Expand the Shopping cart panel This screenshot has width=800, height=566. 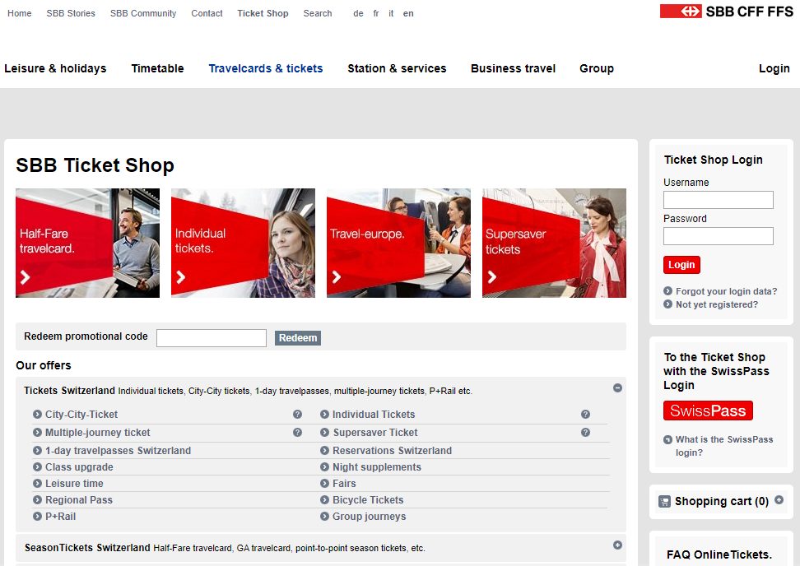(x=779, y=500)
